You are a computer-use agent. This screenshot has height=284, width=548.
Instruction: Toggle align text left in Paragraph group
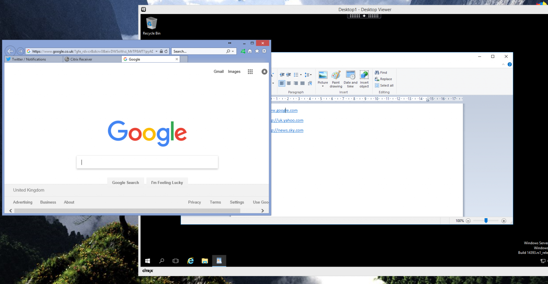click(282, 83)
